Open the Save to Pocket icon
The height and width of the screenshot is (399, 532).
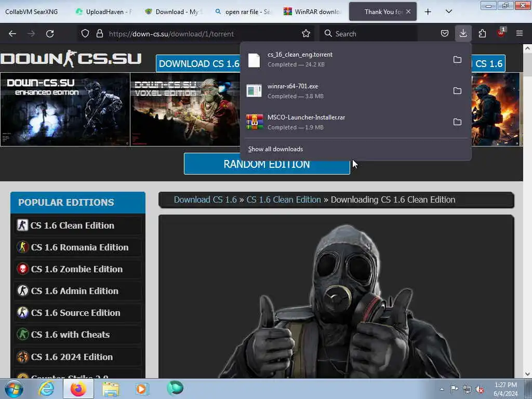[x=445, y=33]
